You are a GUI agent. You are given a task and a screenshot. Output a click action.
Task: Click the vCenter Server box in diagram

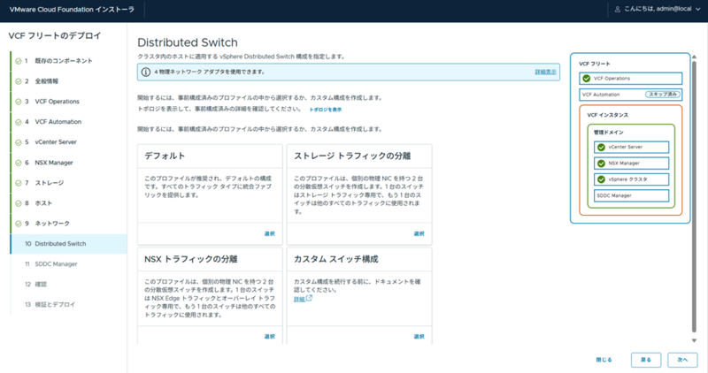point(631,147)
